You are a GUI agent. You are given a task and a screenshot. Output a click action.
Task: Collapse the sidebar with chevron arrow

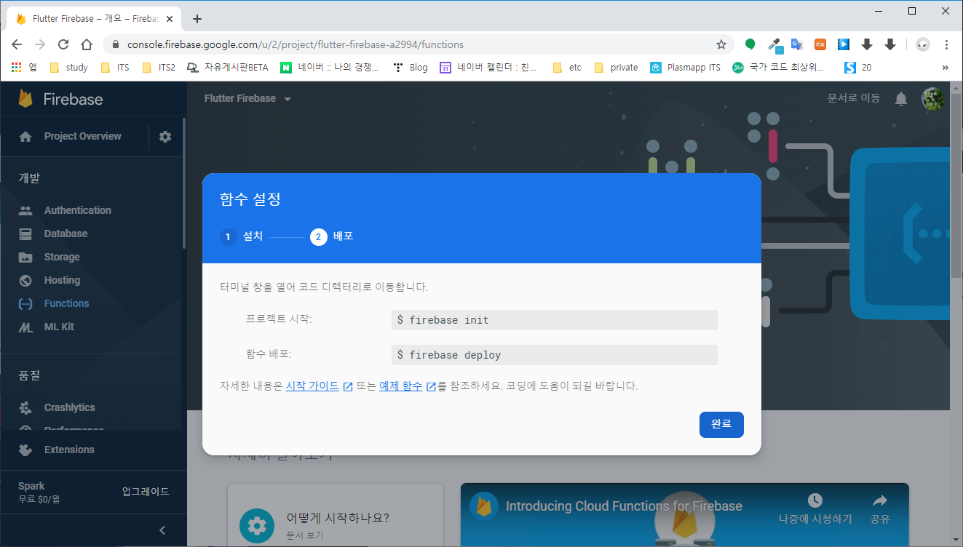[162, 530]
